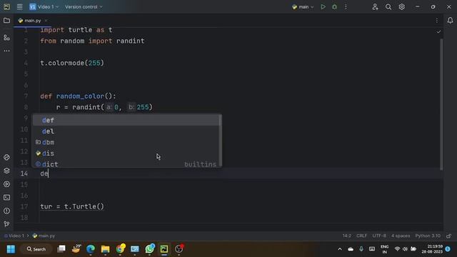Open Microsoft Edge from taskbar

click(91, 249)
